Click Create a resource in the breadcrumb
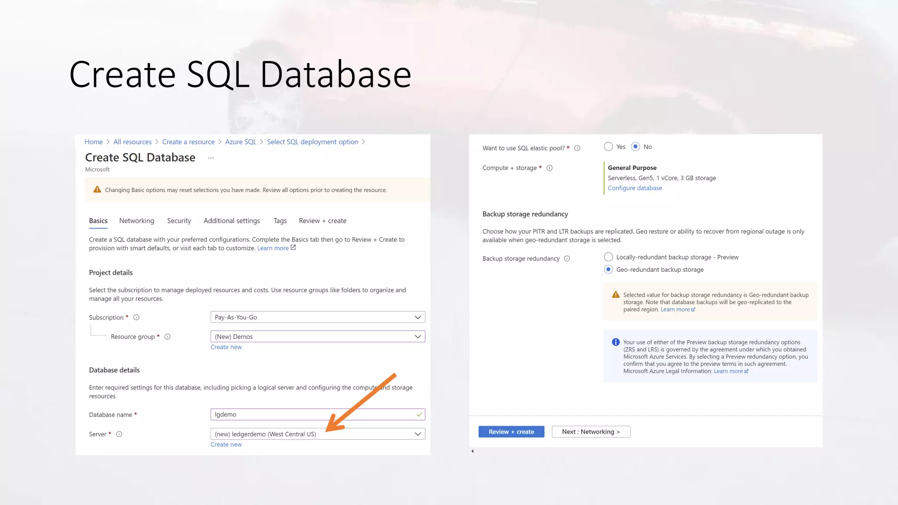This screenshot has width=898, height=505. coord(189,142)
